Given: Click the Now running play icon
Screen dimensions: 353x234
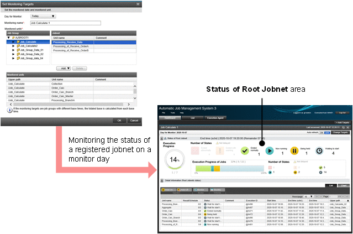Looking at the screenshot, I should coord(269,151).
